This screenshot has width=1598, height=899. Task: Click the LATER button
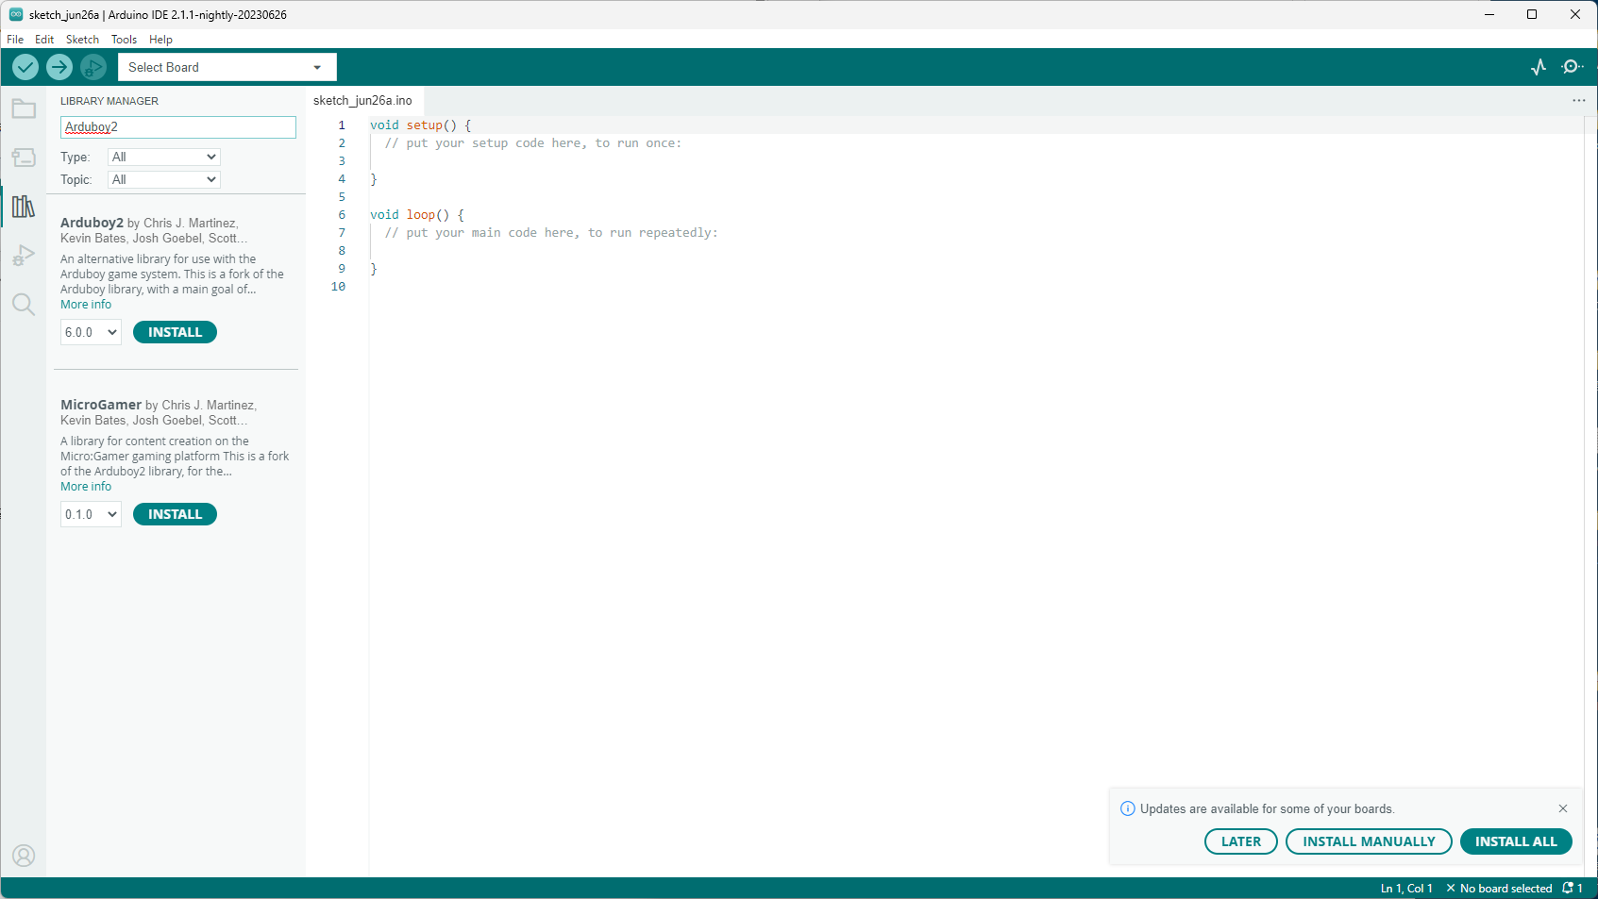(1241, 841)
